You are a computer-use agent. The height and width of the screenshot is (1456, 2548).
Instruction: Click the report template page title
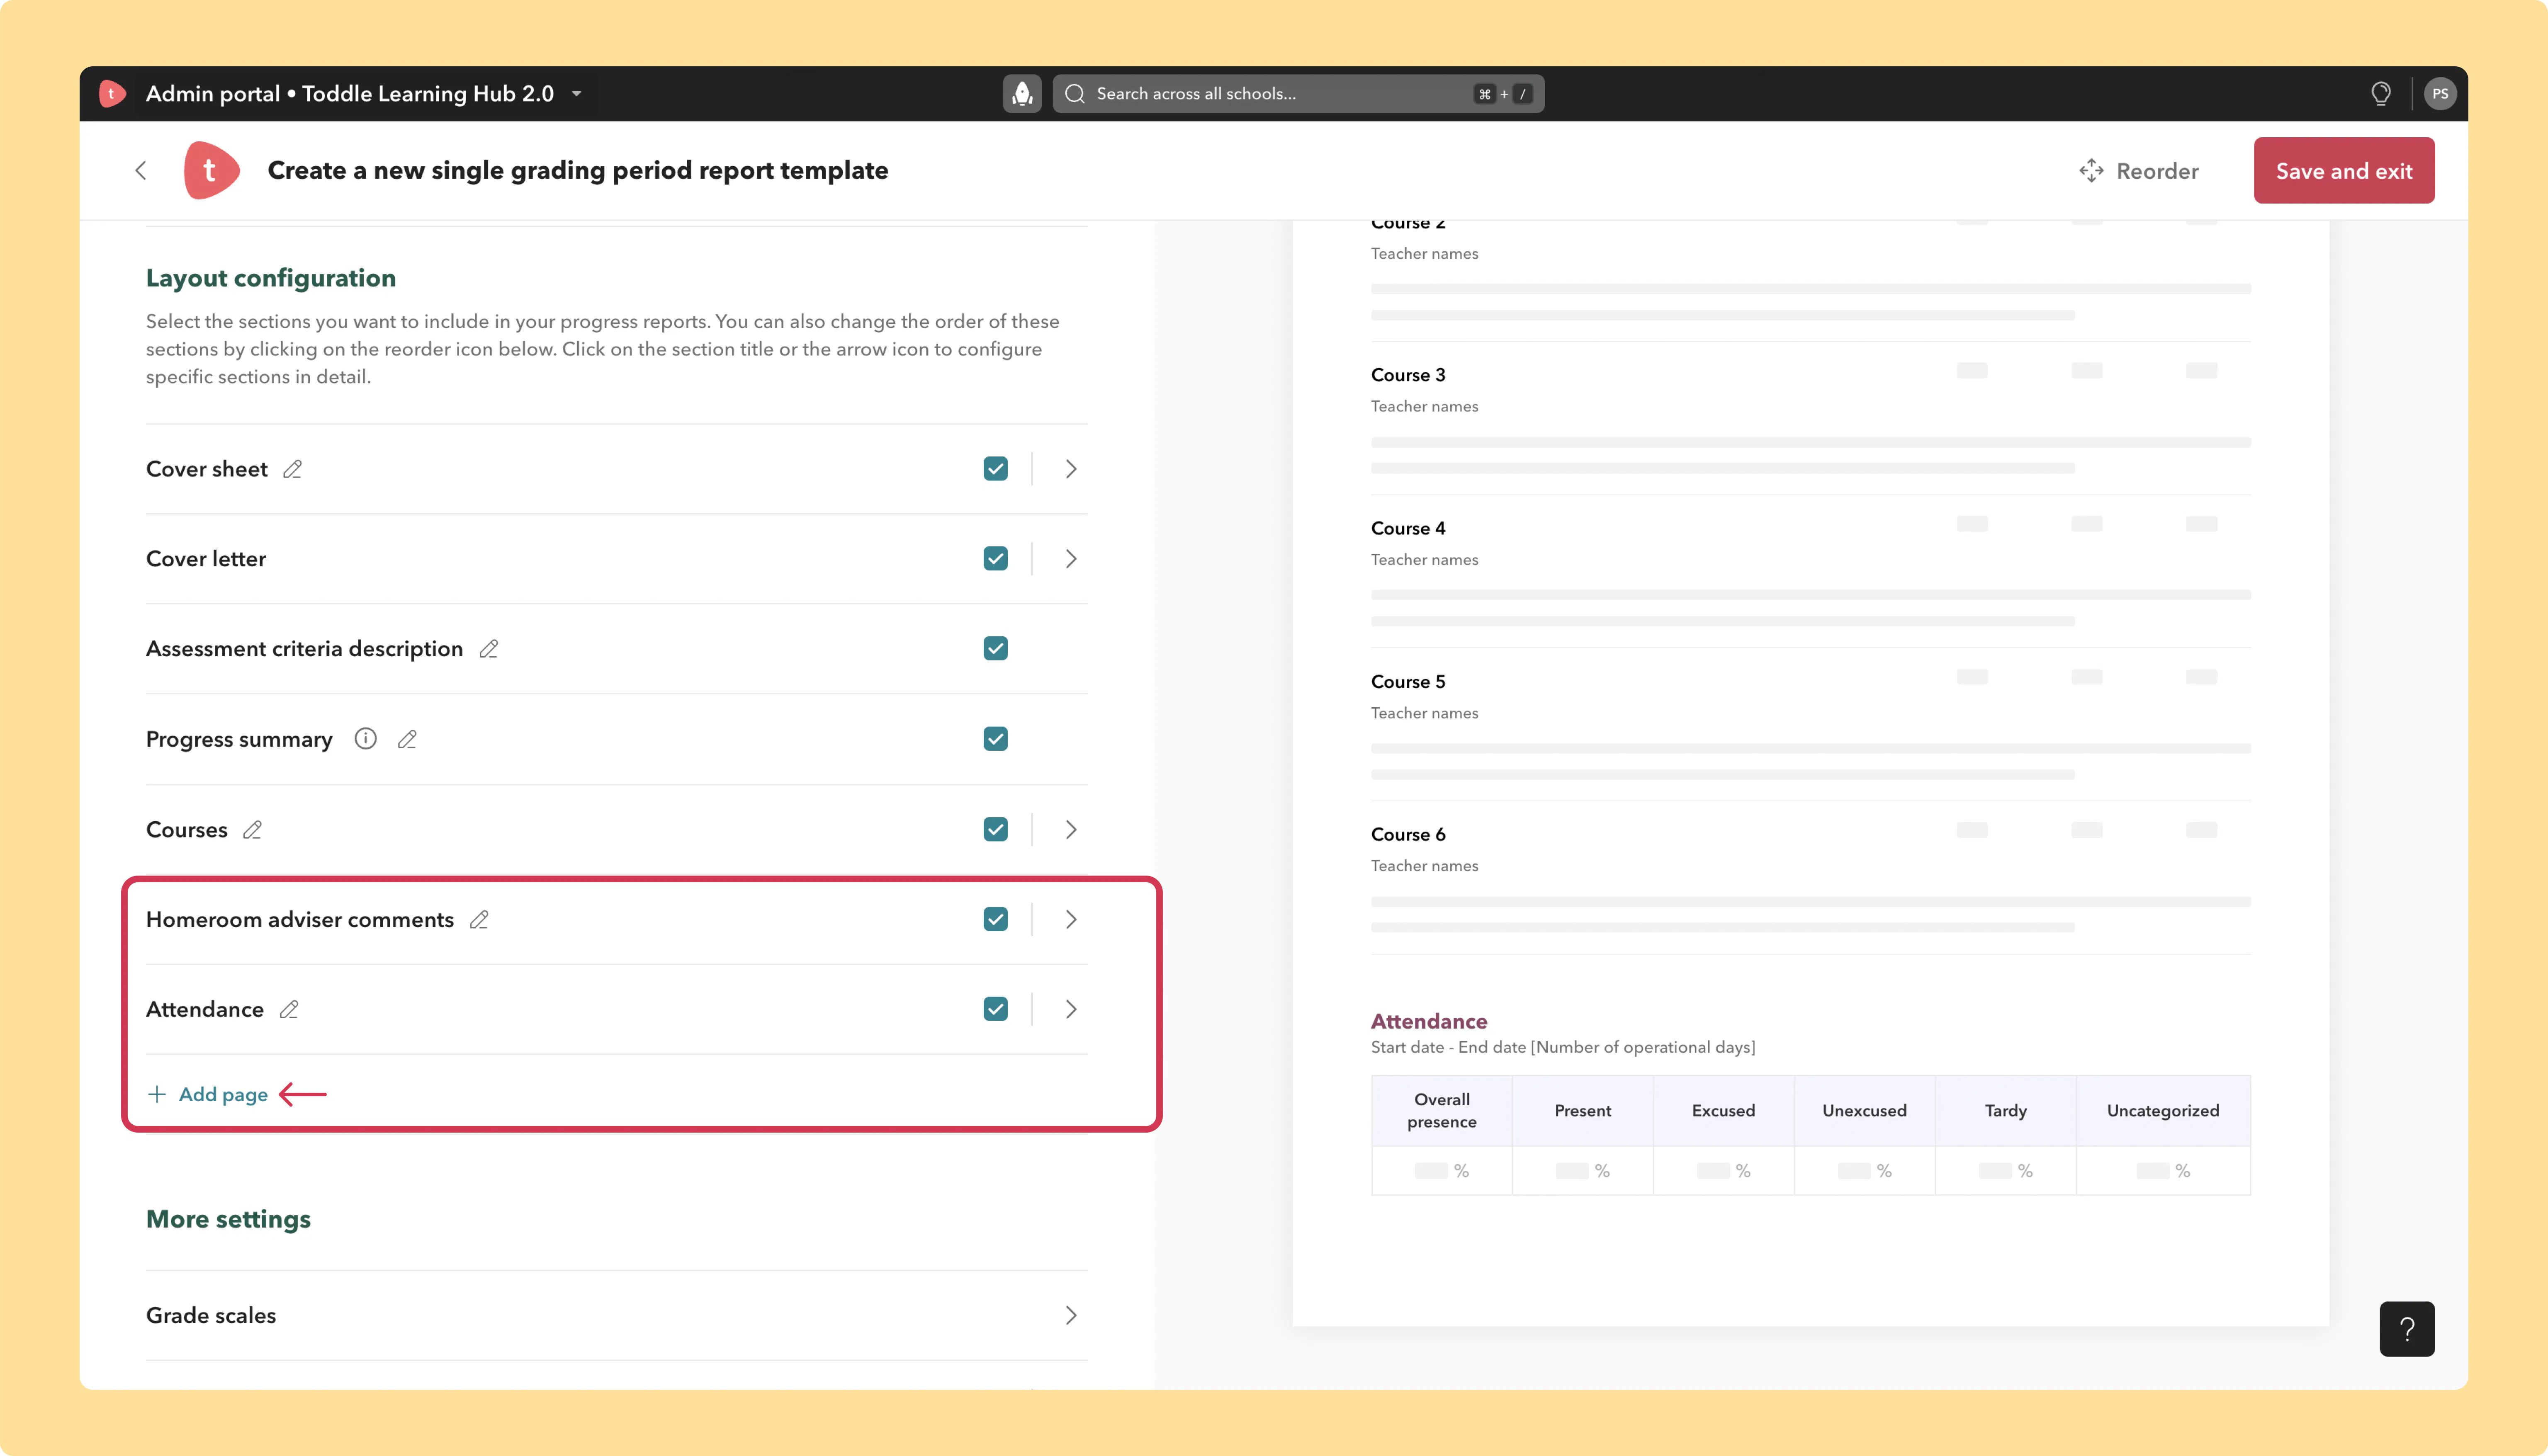click(578, 171)
